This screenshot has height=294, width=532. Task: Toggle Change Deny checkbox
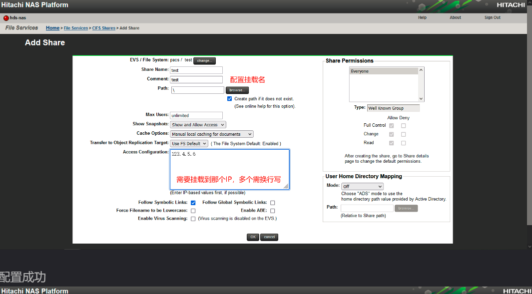[x=404, y=134]
